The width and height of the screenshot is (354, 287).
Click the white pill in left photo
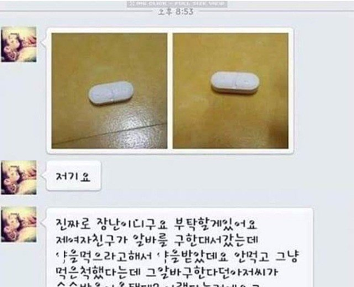point(111,93)
